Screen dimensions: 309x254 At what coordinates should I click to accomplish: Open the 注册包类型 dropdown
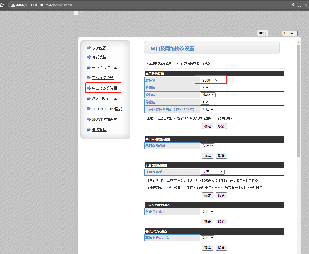(213, 172)
